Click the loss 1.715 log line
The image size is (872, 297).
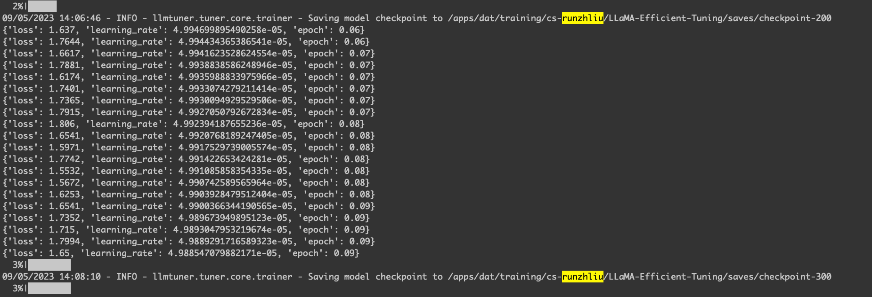coord(186,229)
